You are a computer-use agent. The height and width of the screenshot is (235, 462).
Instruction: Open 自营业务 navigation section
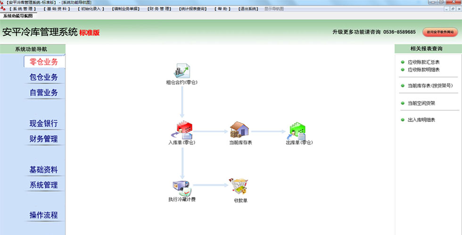click(x=44, y=93)
